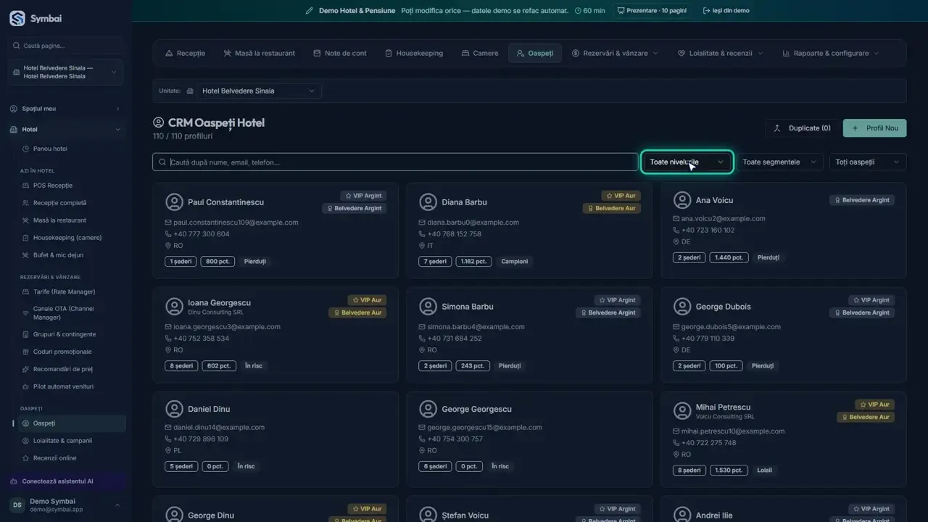Viewport: 928px width, 522px height.
Task: Open Paul Constantinescu guest card
Action: [275, 231]
